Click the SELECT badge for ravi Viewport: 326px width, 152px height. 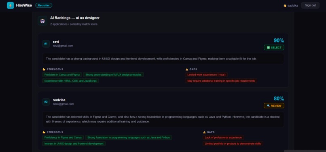(x=274, y=48)
